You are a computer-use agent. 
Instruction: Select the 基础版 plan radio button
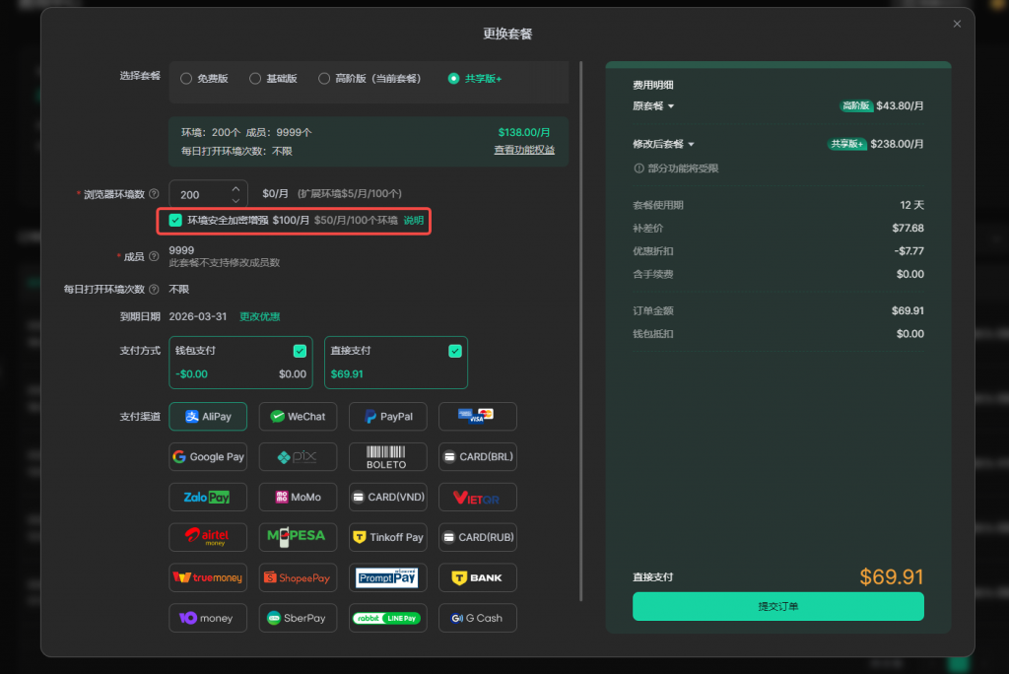[255, 79]
